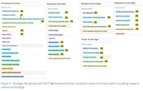Pick the EMI shielding option
Screen dimensions: 143x91
click(88, 22)
